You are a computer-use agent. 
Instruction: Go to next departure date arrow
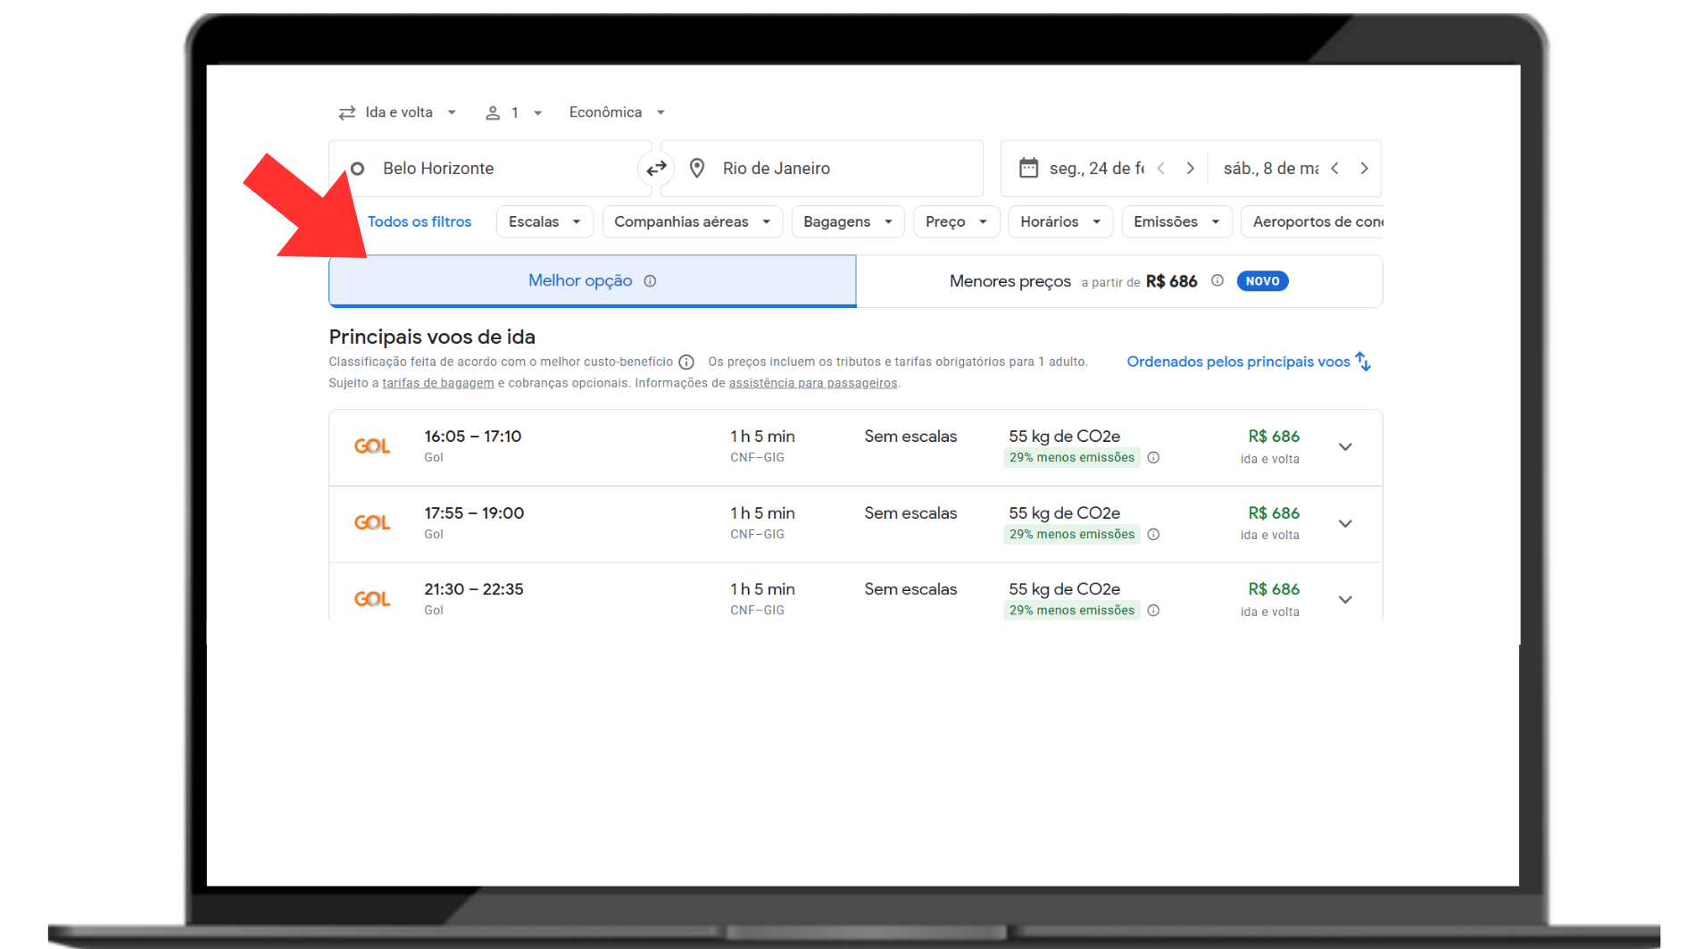pos(1190,169)
